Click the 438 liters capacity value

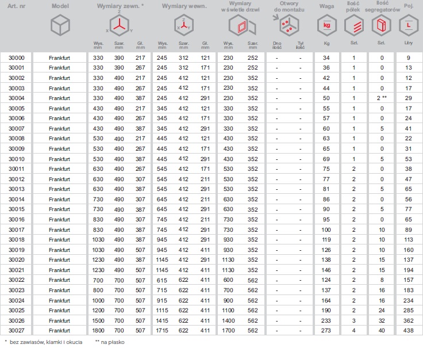408,331
